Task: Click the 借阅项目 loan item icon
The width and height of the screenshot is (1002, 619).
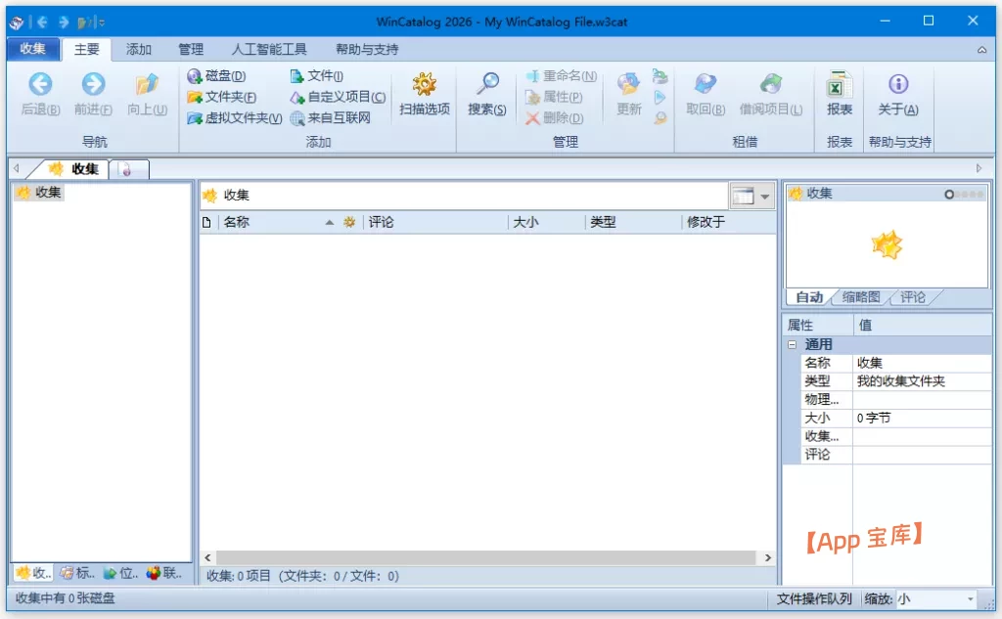Action: coord(771,84)
